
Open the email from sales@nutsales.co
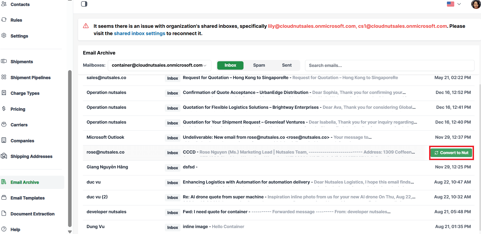pos(279,78)
